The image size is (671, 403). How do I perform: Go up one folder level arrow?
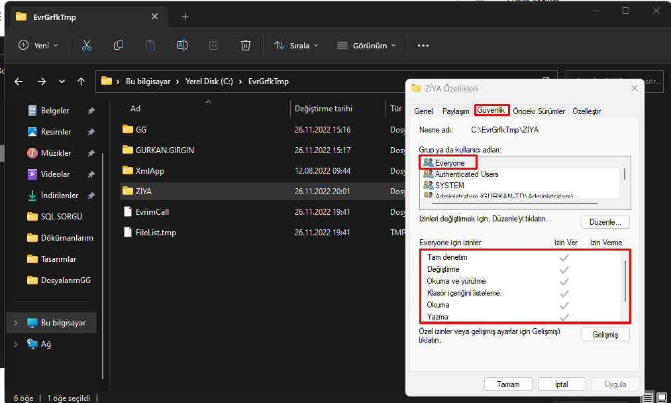(81, 82)
